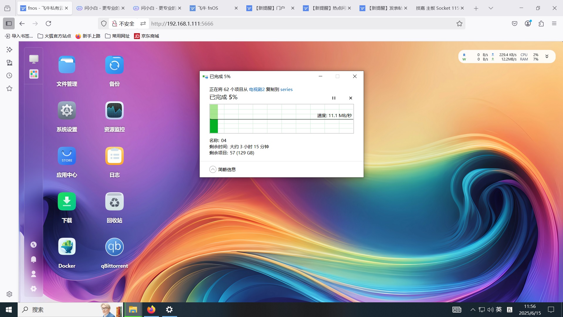
Task: Open the 京东商城 bookmark
Action: point(147,36)
